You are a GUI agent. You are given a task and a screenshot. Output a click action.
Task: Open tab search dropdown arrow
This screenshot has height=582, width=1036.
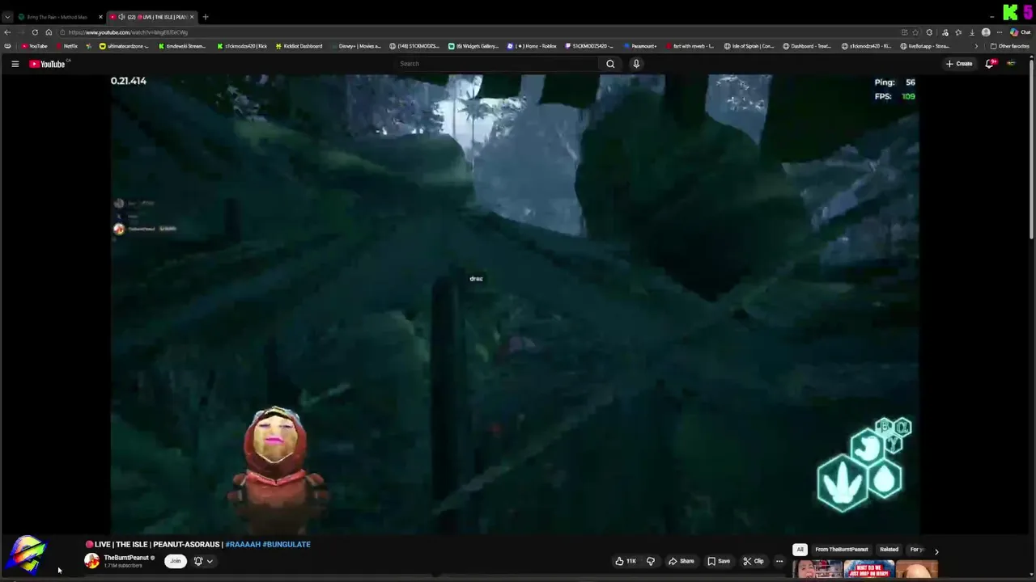pyautogui.click(x=7, y=16)
